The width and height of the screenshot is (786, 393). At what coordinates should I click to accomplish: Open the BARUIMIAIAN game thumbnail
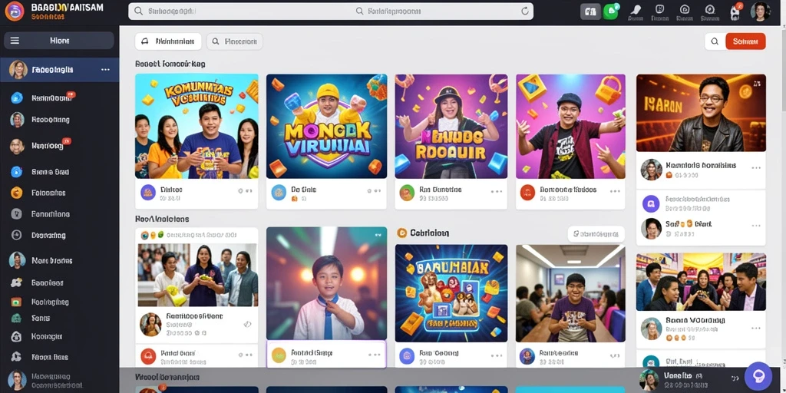[451, 293]
